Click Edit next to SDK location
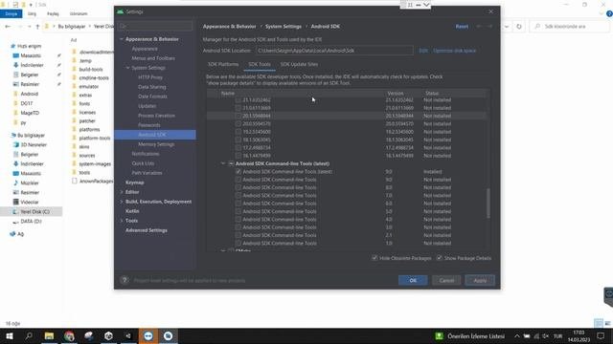Screen dimensions: 613x344 (x=423, y=51)
